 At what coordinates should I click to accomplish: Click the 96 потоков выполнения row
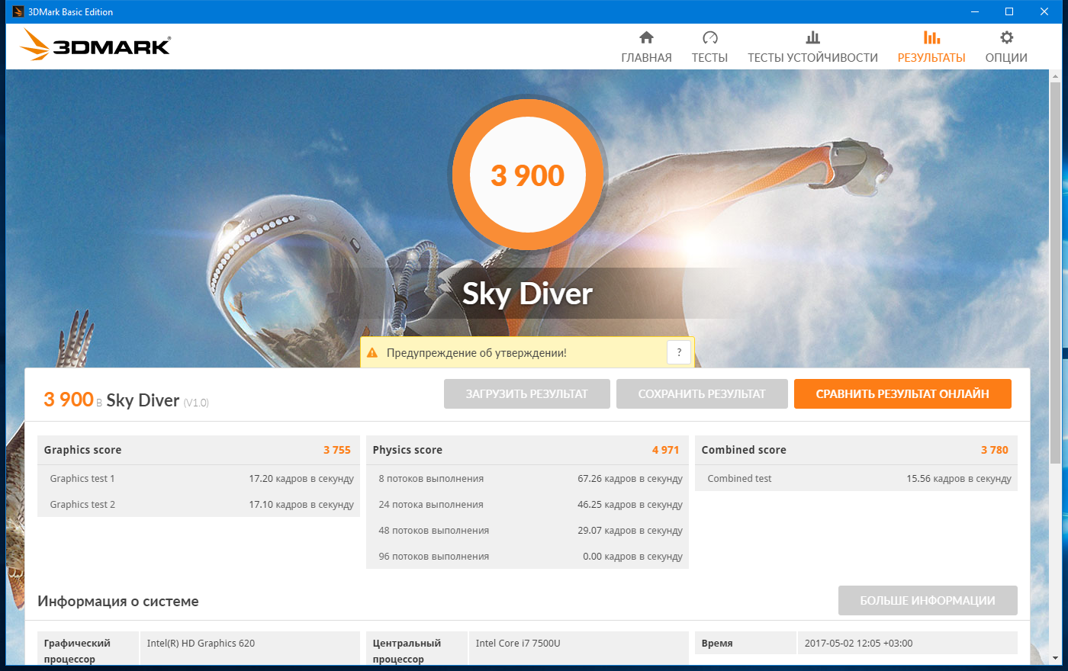tap(527, 557)
